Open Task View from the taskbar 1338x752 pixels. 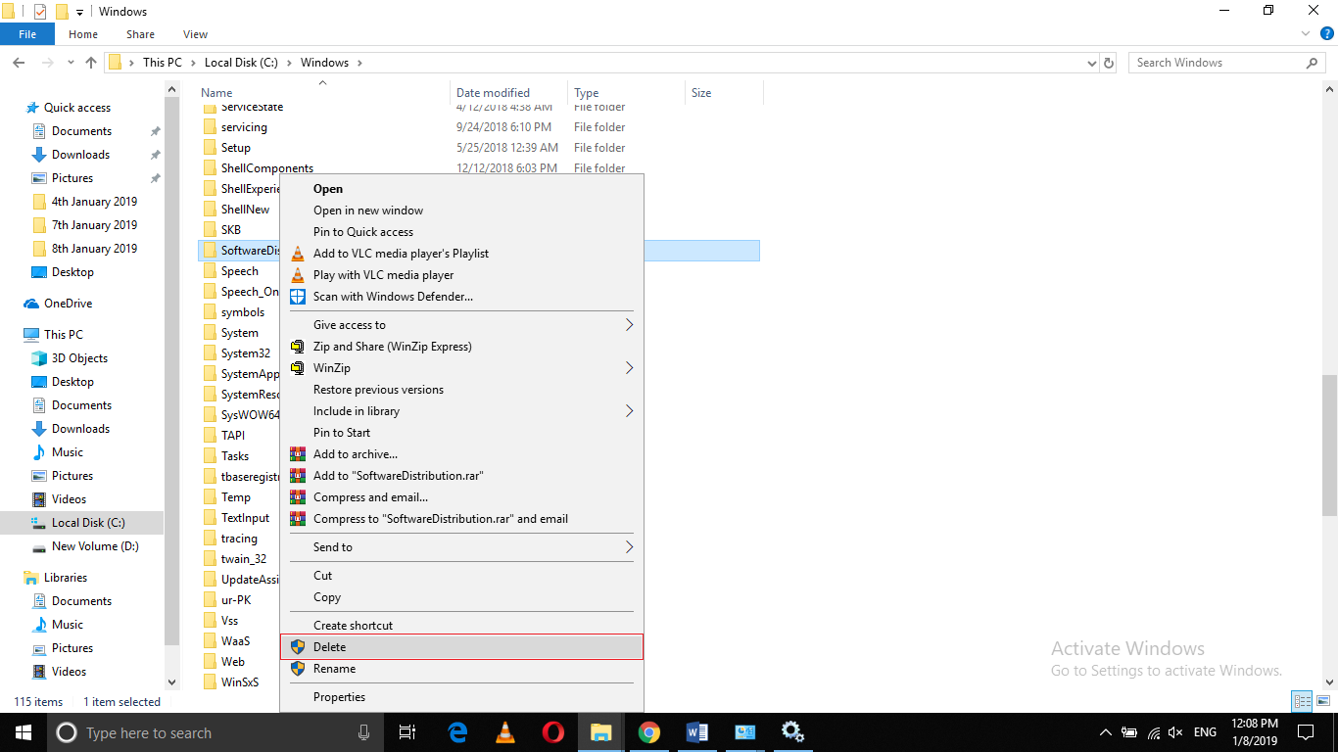[x=406, y=731]
